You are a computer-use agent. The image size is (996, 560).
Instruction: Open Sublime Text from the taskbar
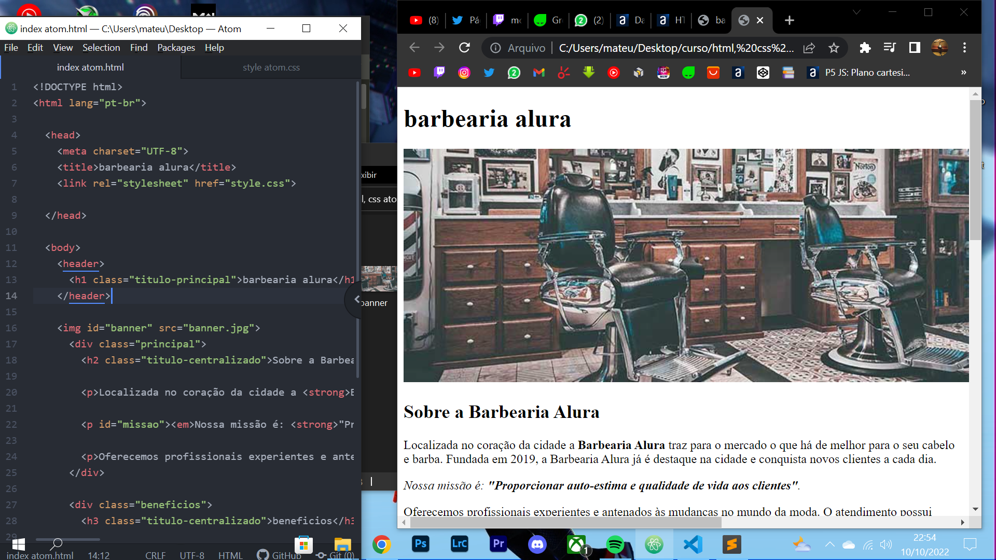pyautogui.click(x=732, y=544)
